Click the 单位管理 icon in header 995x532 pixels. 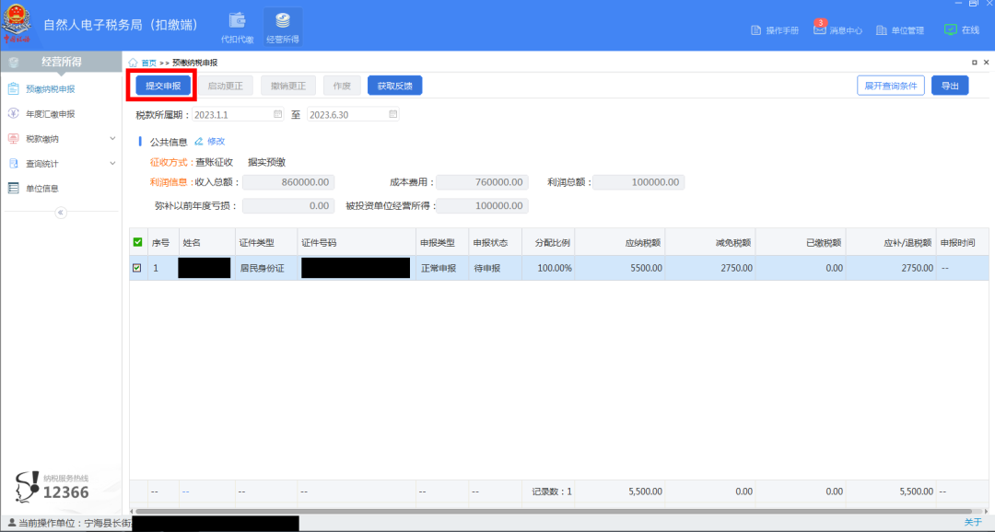[x=882, y=30]
